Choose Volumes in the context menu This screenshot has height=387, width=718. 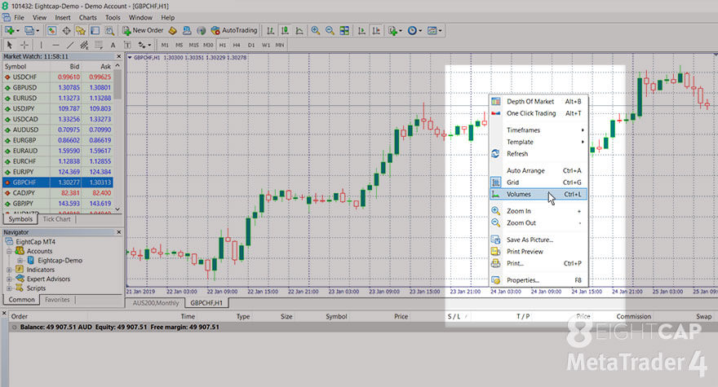click(538, 194)
